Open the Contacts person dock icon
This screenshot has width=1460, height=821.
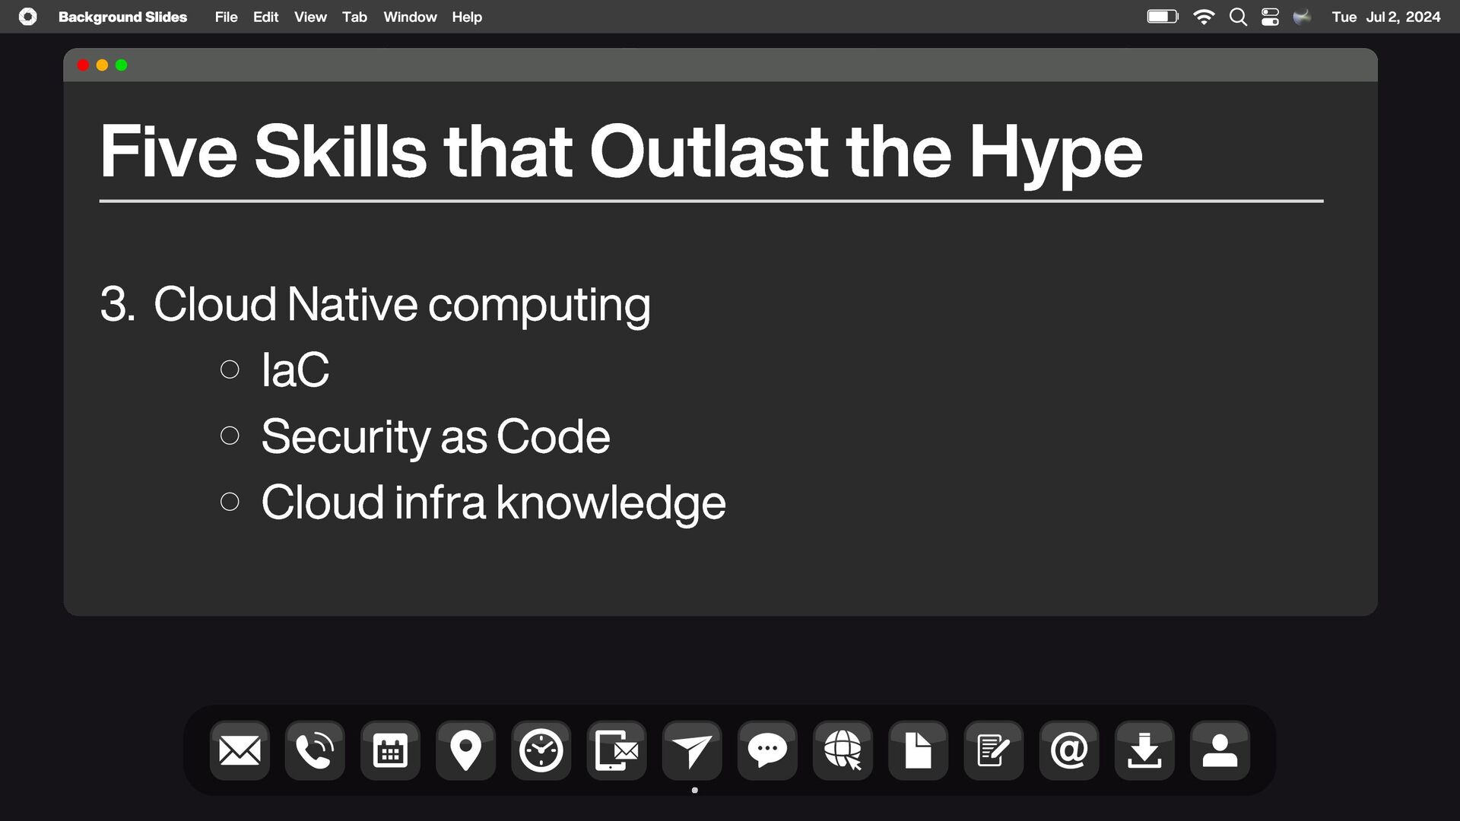point(1220,751)
